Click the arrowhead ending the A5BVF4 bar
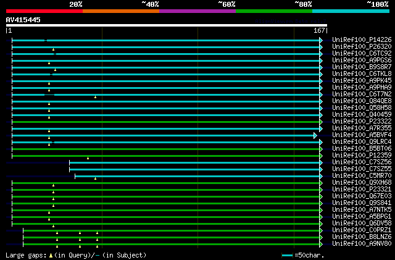This screenshot has height=260, width=395. pos(315,136)
